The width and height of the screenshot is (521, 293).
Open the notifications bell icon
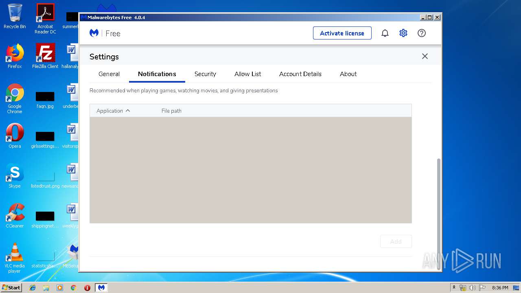385,33
